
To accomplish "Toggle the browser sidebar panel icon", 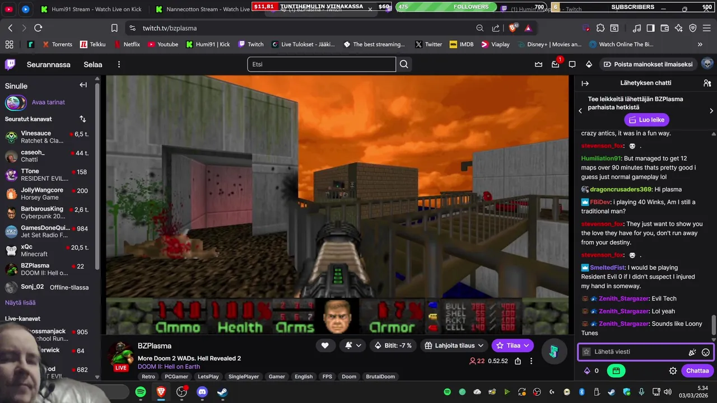I will pos(650,28).
